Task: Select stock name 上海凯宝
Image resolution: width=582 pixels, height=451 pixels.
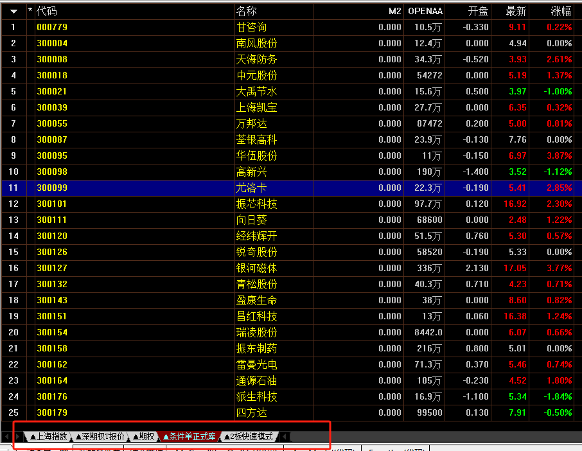Action: (256, 107)
